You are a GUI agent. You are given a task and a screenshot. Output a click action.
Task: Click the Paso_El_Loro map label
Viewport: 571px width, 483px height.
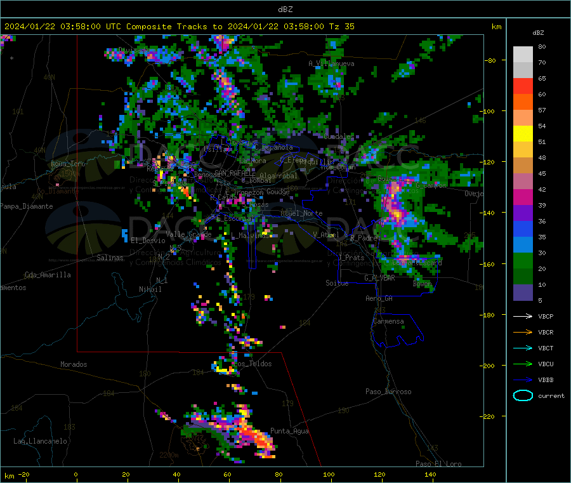point(438,464)
